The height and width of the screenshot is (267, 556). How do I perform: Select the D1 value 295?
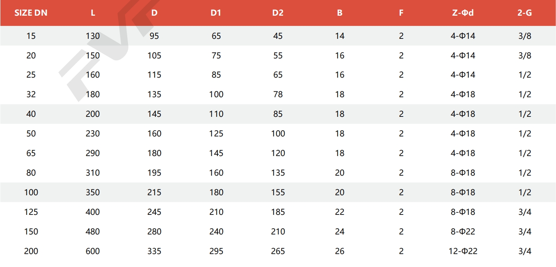(216, 251)
